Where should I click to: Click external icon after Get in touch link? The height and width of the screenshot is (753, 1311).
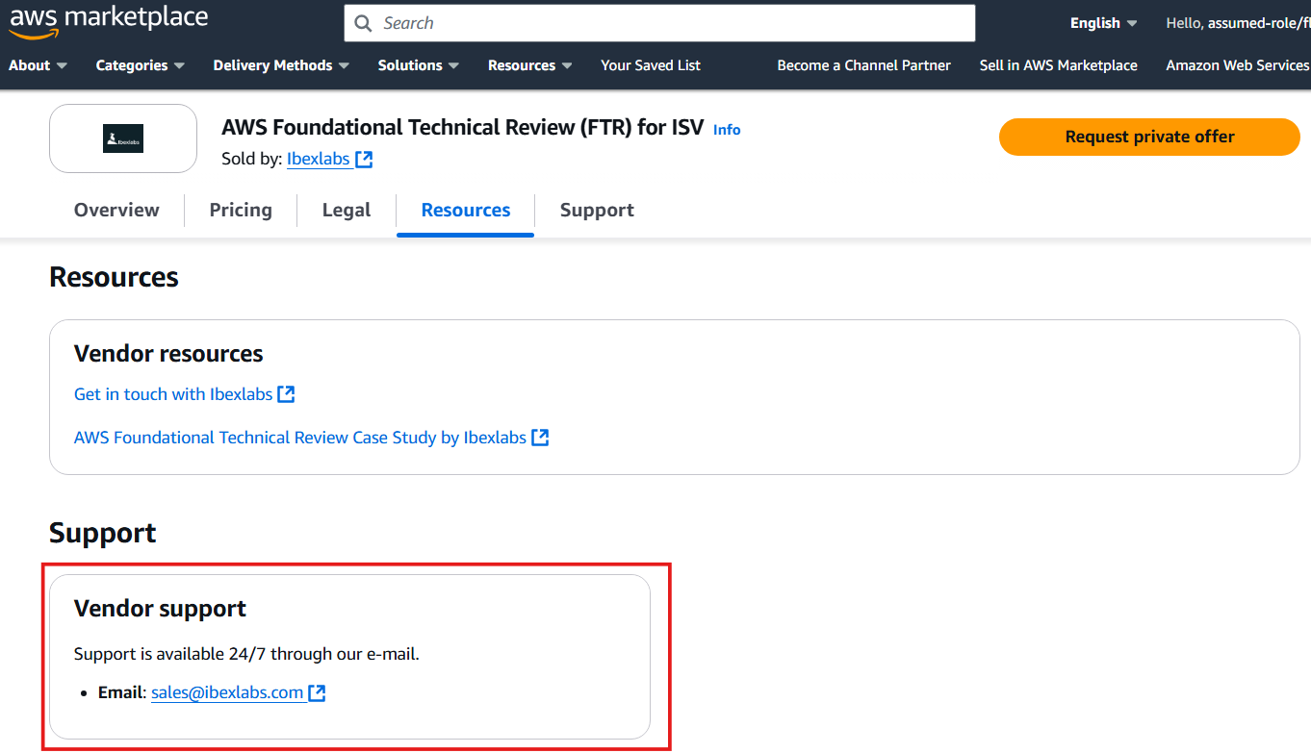click(286, 394)
